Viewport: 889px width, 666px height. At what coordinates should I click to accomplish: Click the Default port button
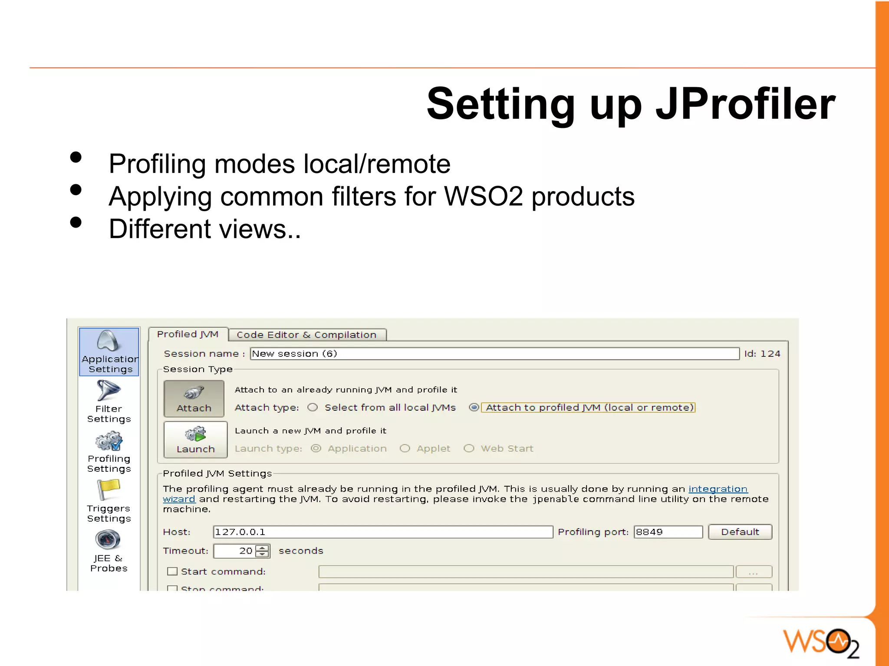coord(740,532)
